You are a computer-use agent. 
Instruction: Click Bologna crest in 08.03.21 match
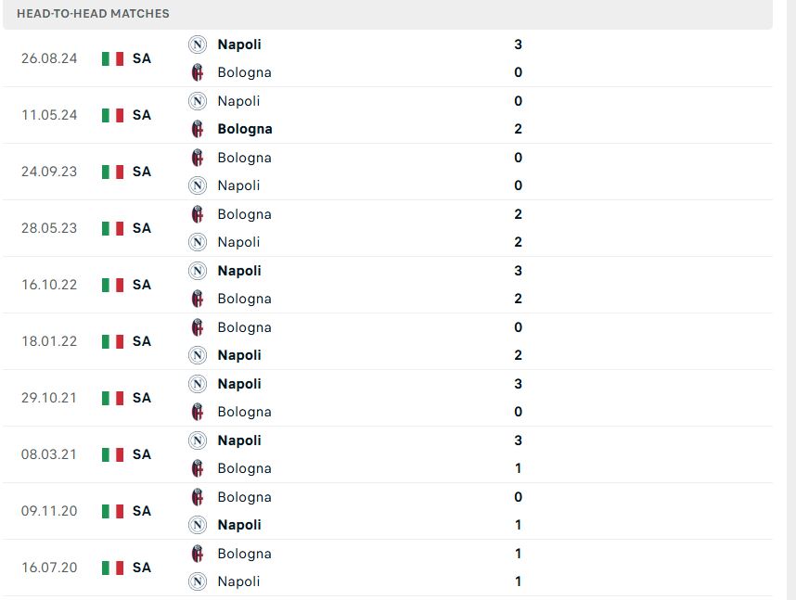coord(198,468)
